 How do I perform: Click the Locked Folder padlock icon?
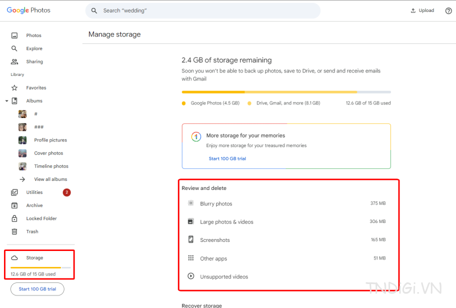[14, 218]
